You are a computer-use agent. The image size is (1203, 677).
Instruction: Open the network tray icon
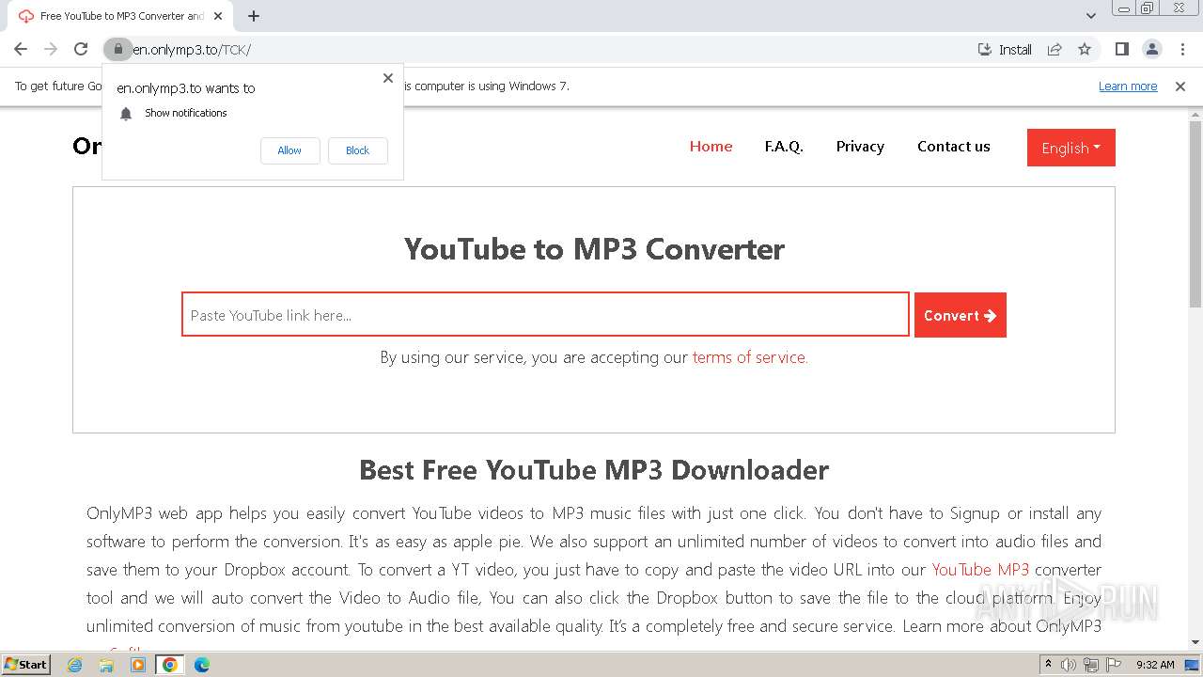[1090, 665]
